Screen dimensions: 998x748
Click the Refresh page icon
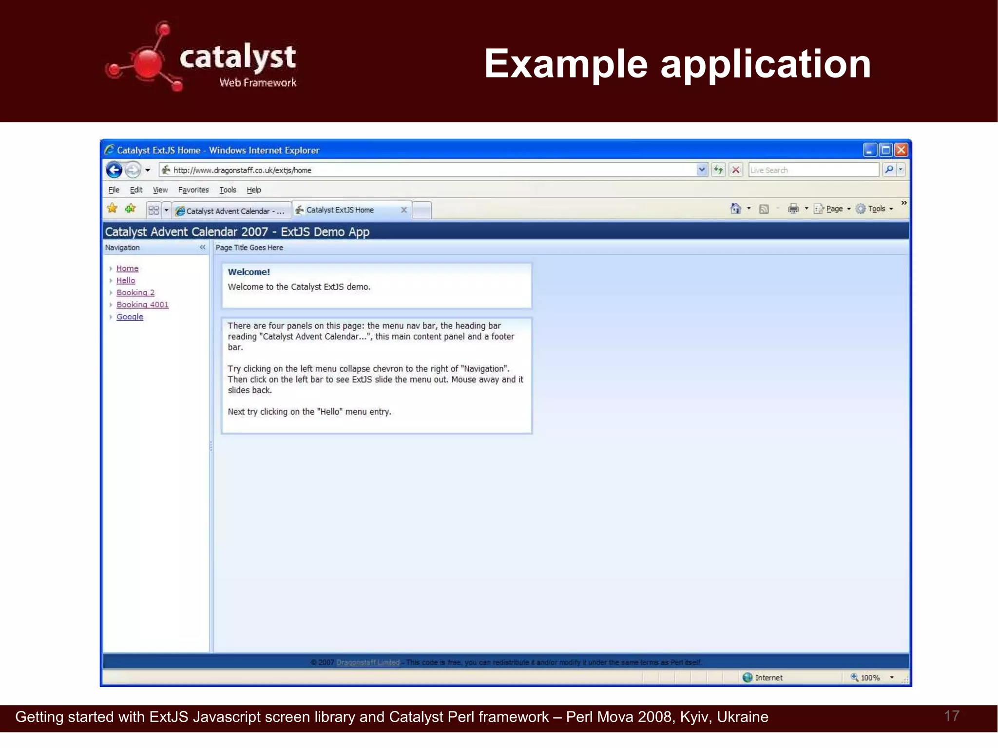pos(718,170)
